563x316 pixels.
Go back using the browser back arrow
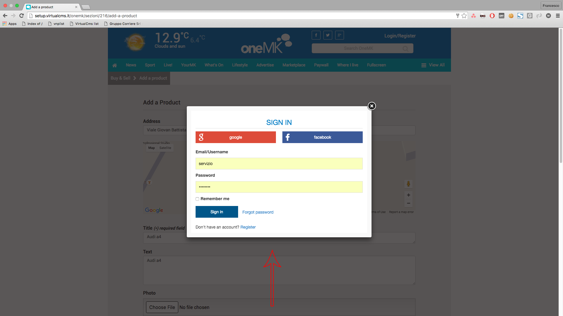(x=5, y=16)
